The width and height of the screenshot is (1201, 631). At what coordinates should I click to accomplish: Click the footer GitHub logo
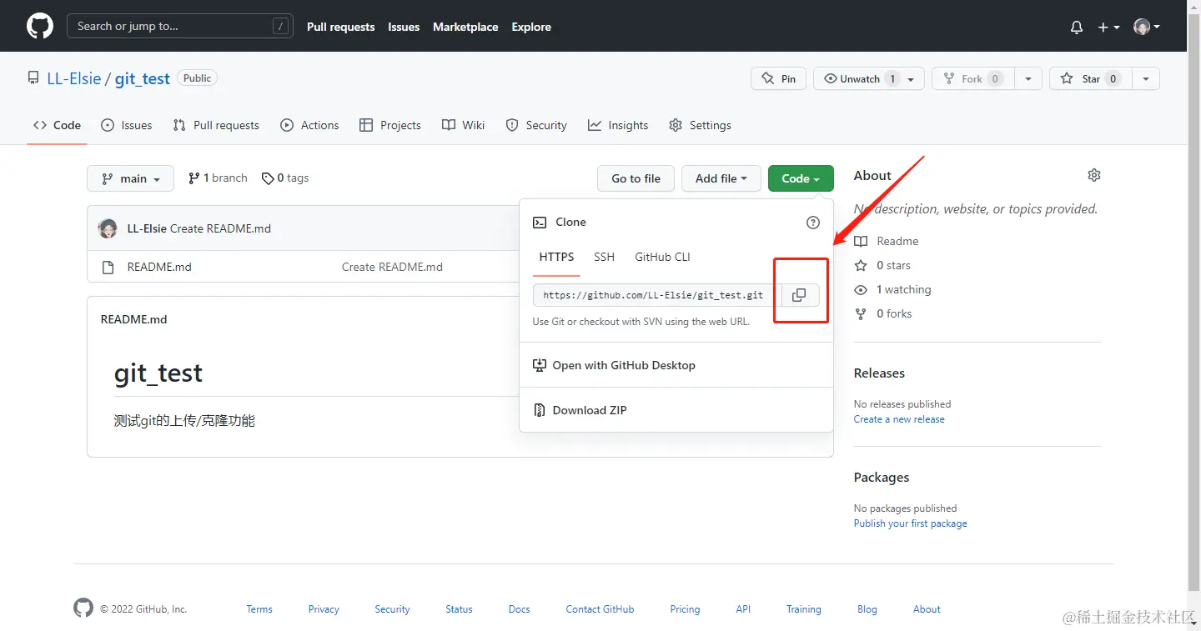click(x=83, y=608)
